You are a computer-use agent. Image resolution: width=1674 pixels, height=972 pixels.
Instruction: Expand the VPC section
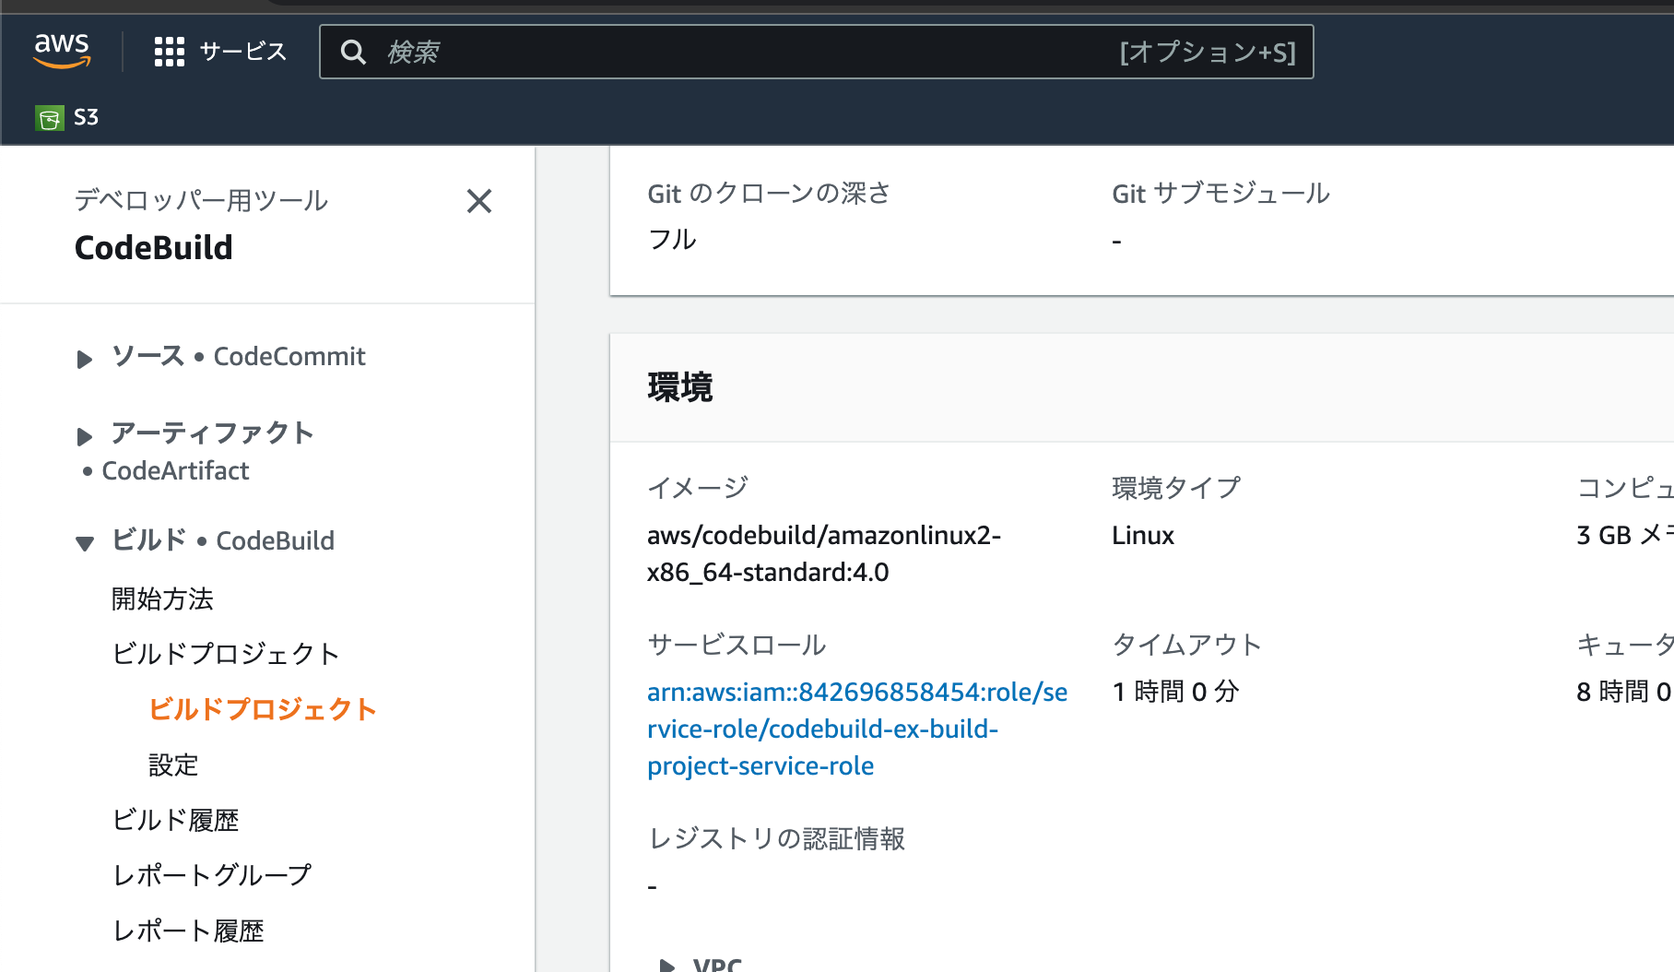667,965
